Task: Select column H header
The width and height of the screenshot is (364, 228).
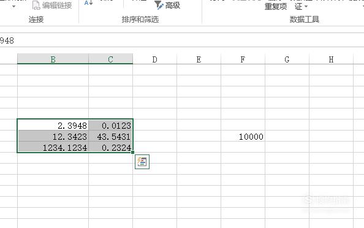Action: pos(331,59)
